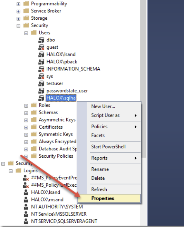The height and width of the screenshot is (227, 184).
Task: Click the Asymmetric Keys folder icon
Action: click(34, 120)
